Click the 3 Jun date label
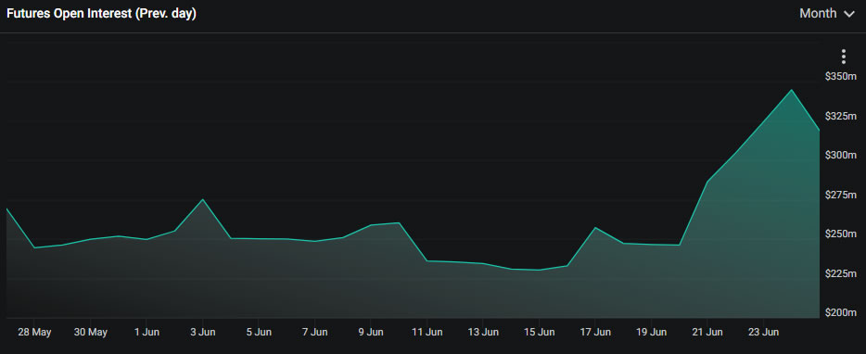This screenshot has width=866, height=354. coord(203,332)
